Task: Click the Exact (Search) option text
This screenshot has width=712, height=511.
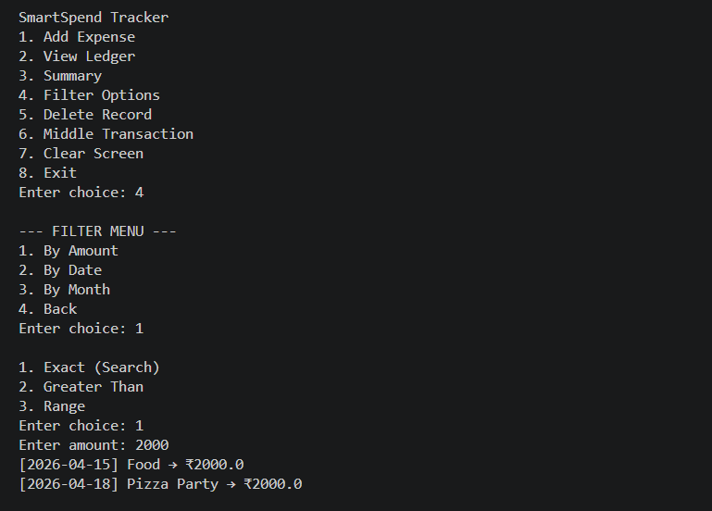Action: 89,368
